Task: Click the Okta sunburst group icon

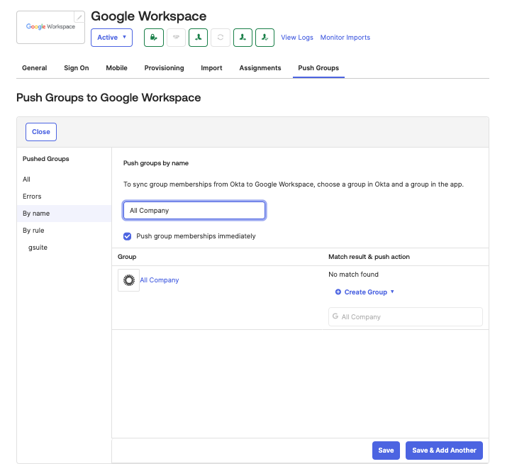Action: 128,280
